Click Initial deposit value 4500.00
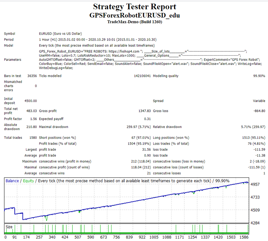 point(31,101)
